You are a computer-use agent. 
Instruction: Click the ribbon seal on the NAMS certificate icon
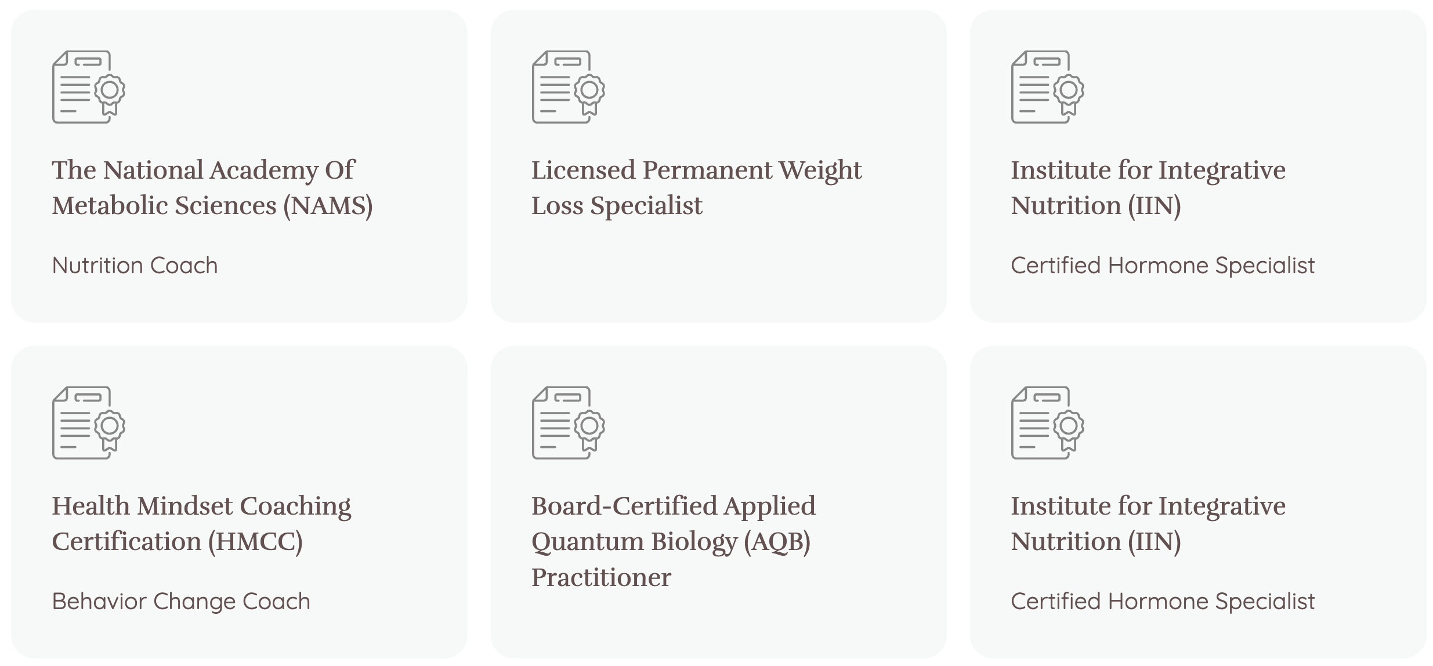point(110,95)
